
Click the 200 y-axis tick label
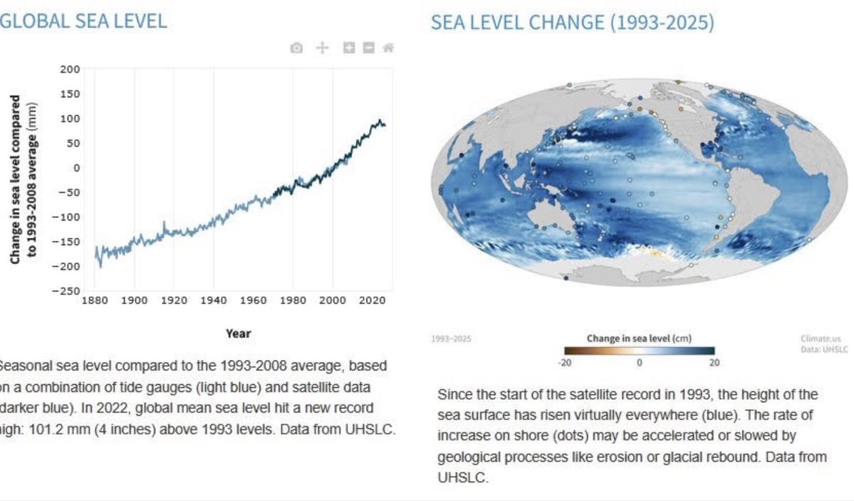[70, 69]
